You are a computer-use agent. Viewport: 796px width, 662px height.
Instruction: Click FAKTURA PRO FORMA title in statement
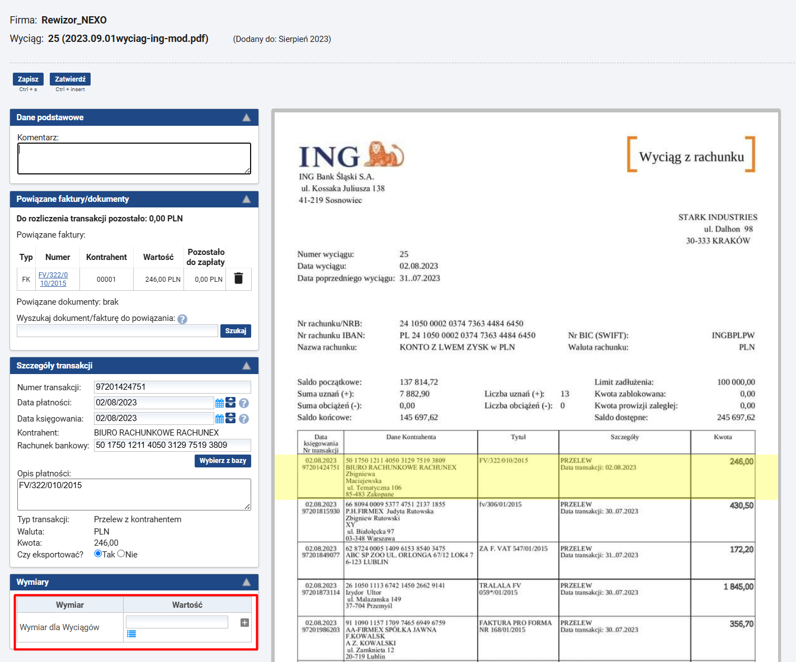click(515, 623)
